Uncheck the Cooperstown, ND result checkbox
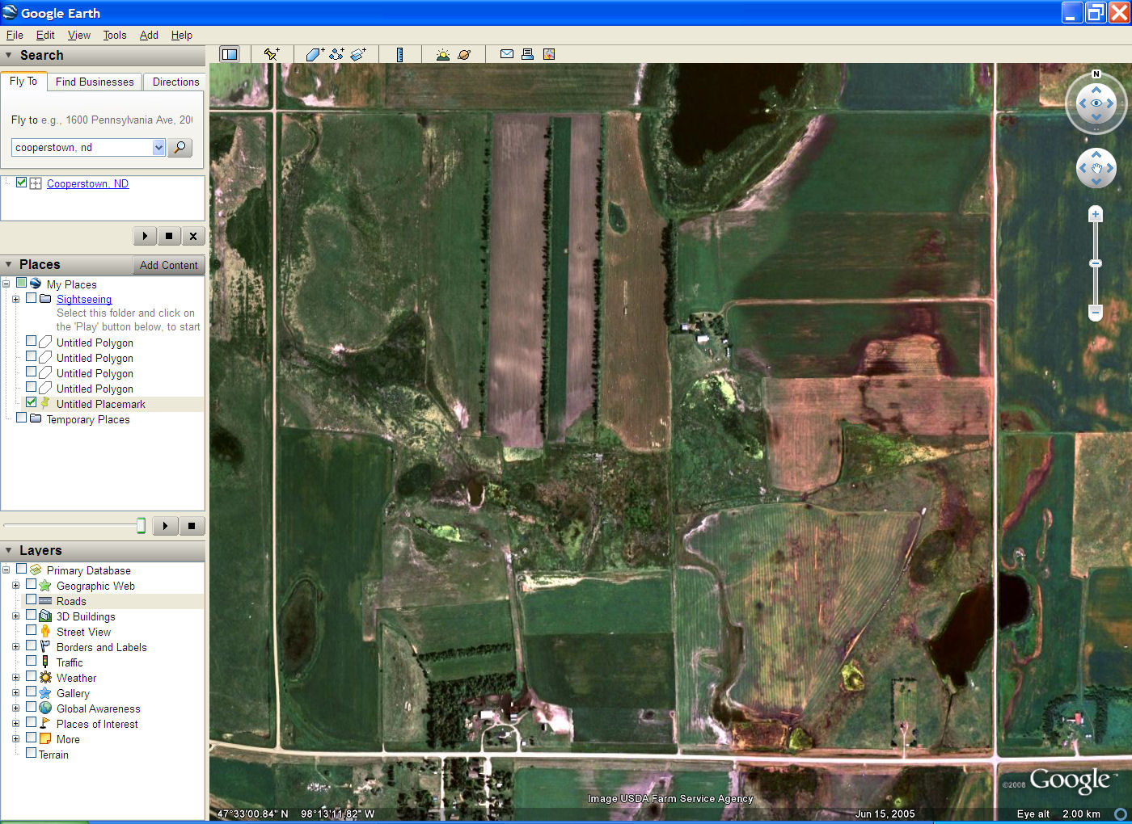Screen dimensions: 1132x824 [x=22, y=183]
